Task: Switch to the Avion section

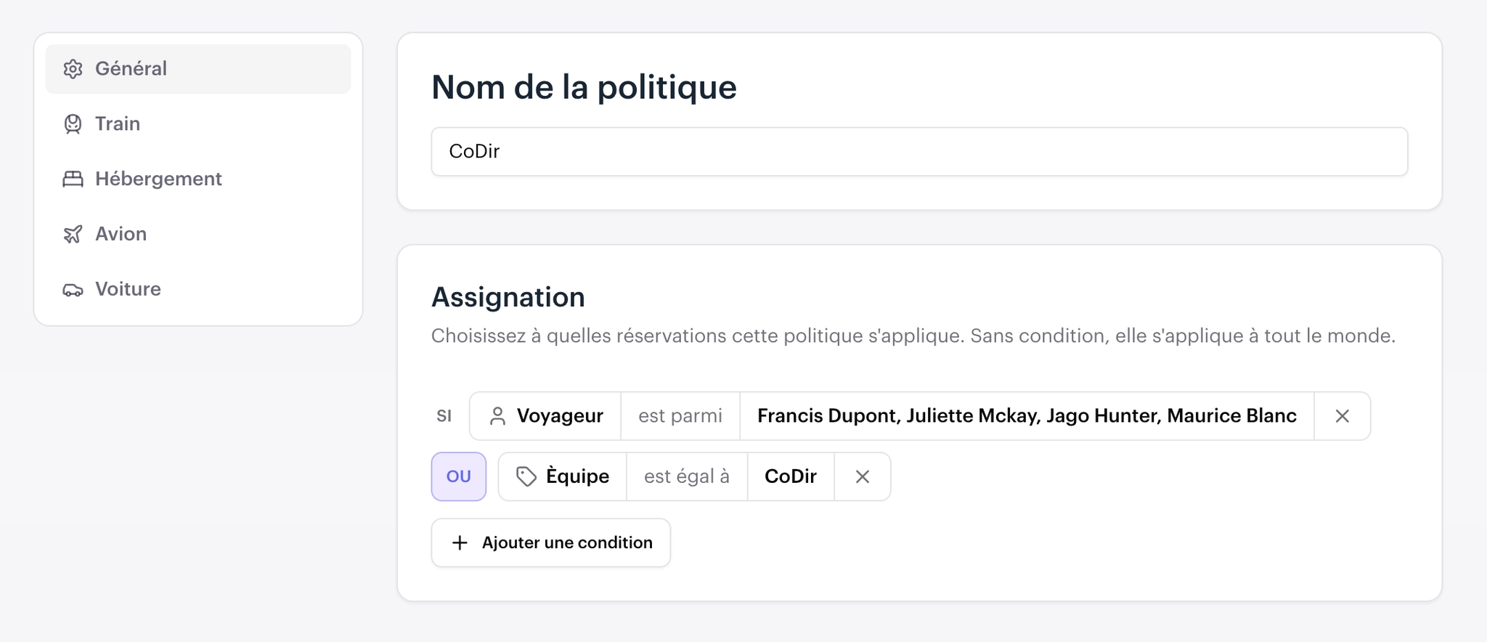Action: pyautogui.click(x=197, y=235)
